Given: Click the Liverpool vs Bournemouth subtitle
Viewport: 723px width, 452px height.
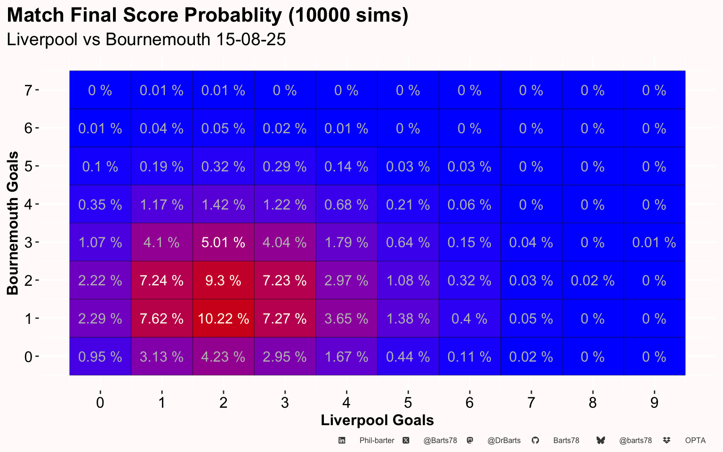Looking at the screenshot, I should point(146,39).
